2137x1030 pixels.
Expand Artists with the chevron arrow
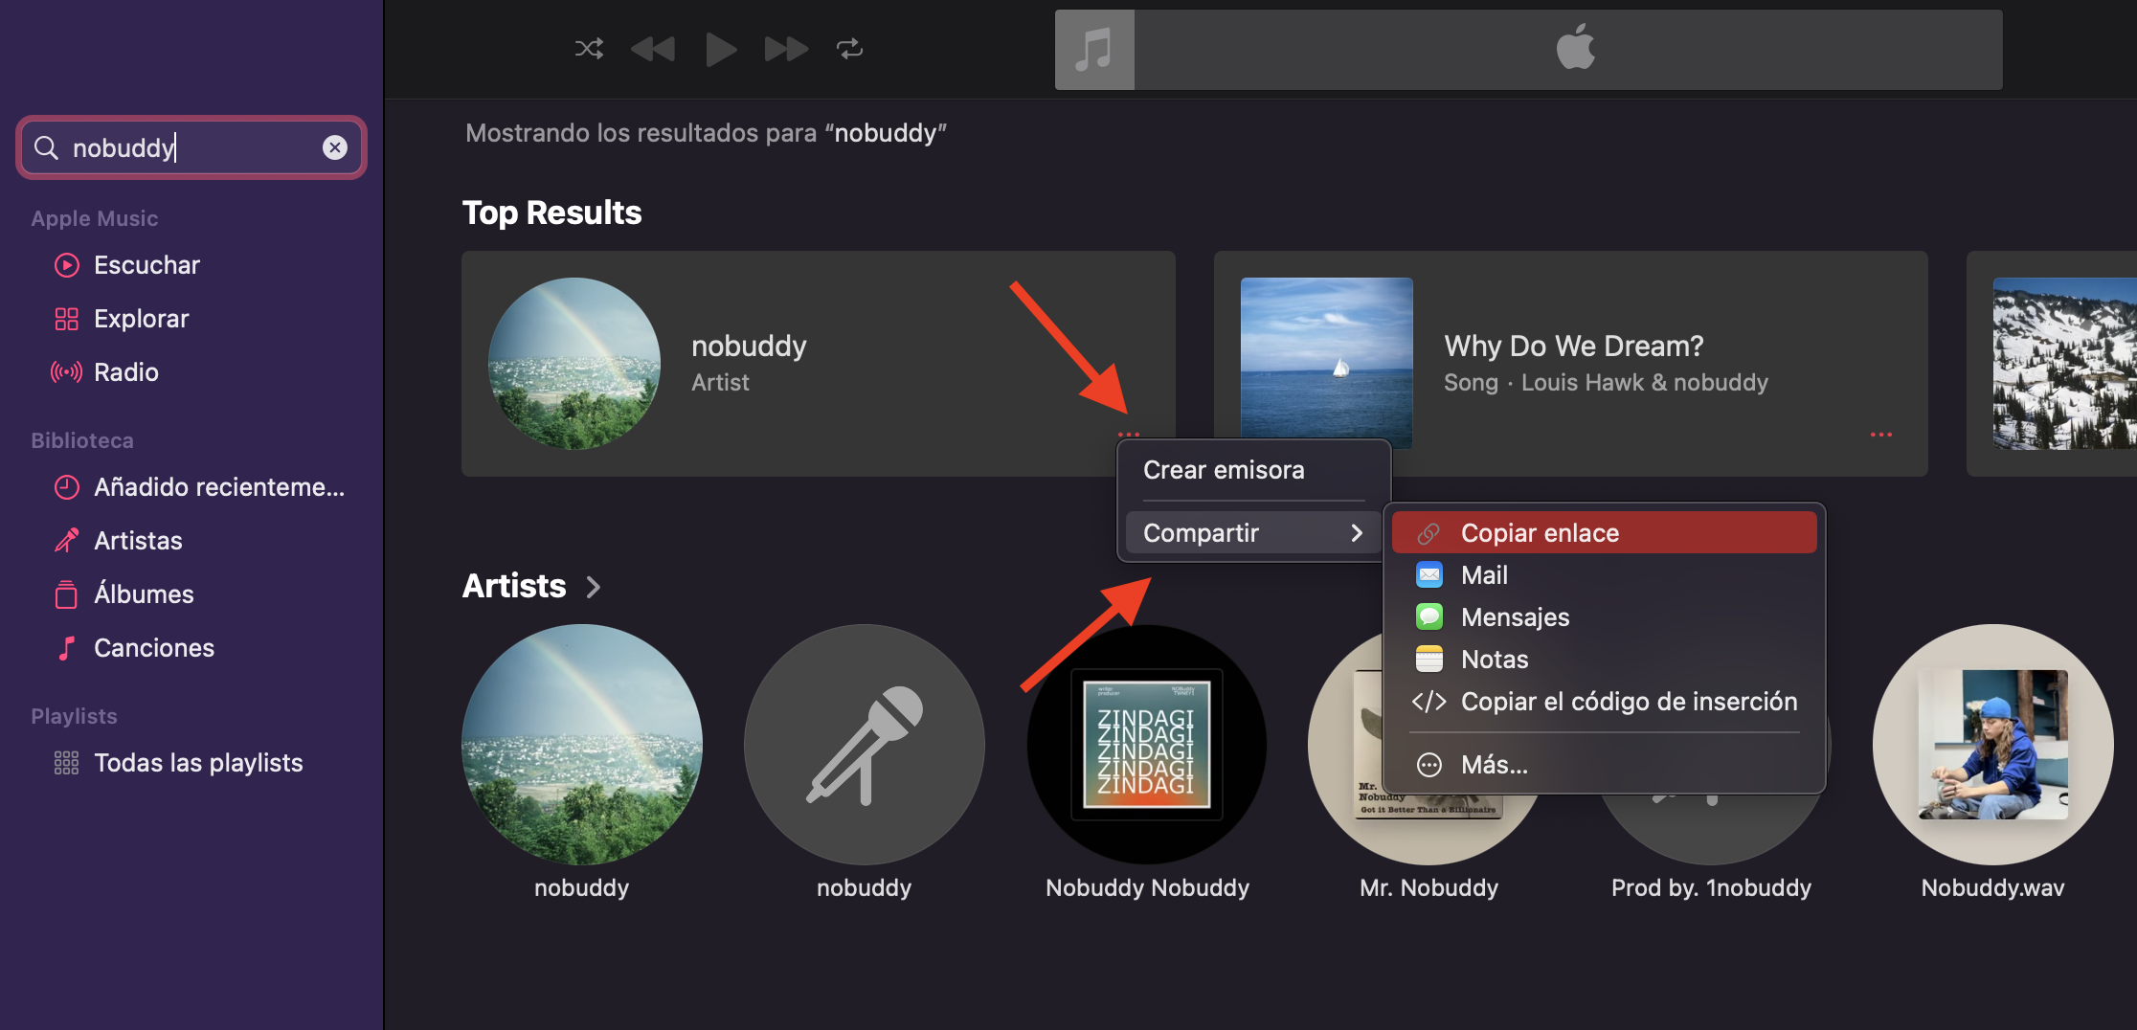(x=594, y=587)
